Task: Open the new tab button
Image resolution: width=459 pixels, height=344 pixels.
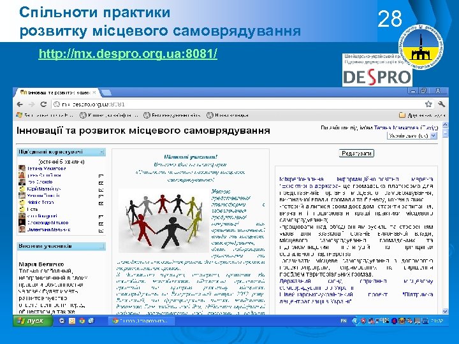Action: coord(106,93)
